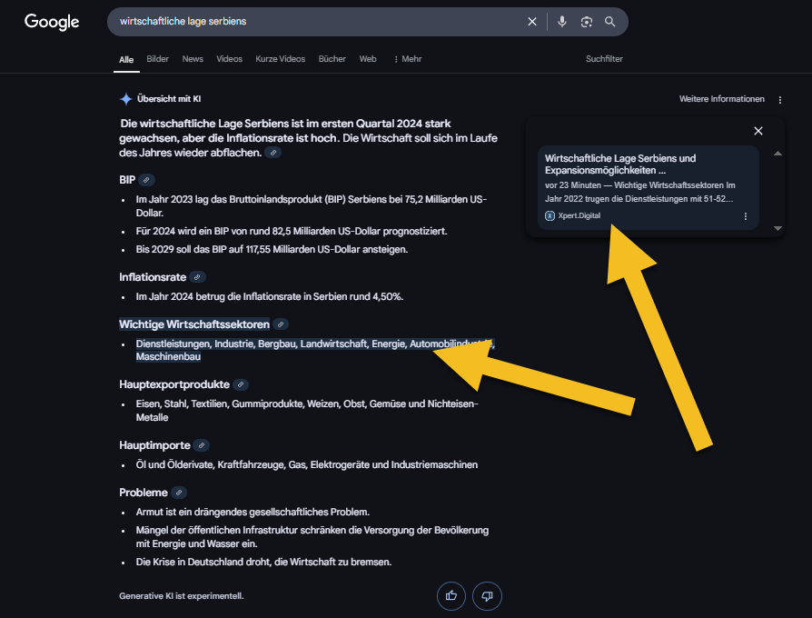Image resolution: width=812 pixels, height=618 pixels.
Task: Open link icon beside Hauptexportprodukte
Action: tap(241, 384)
